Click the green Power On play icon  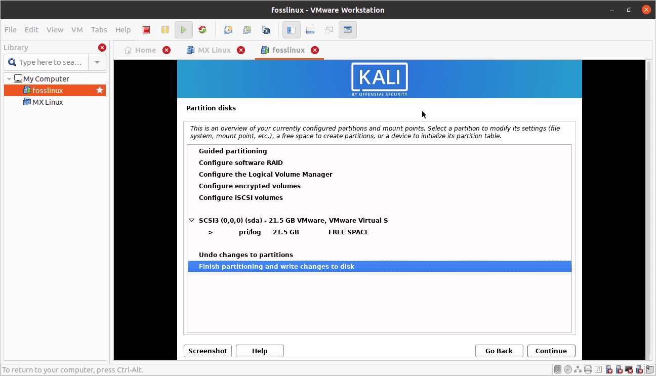(x=184, y=30)
